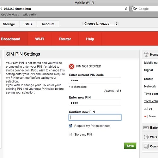Click the browser reload icon

pos(126,9)
